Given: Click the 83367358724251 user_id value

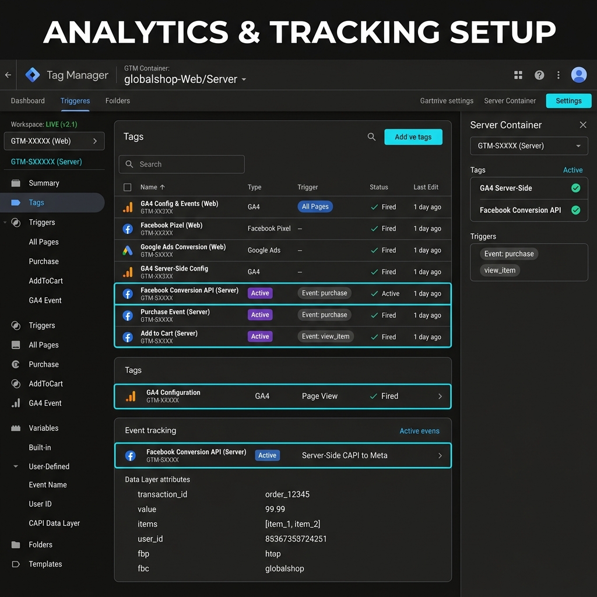Looking at the screenshot, I should (x=296, y=539).
